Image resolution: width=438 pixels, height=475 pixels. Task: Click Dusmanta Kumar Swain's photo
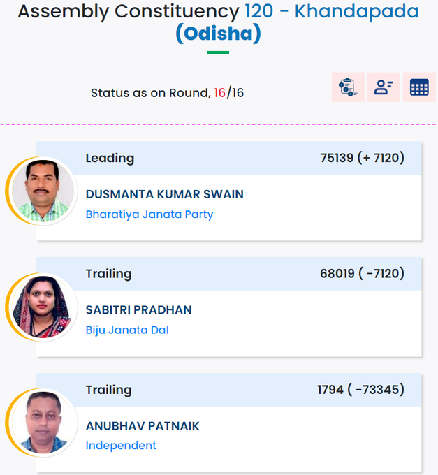tap(43, 191)
